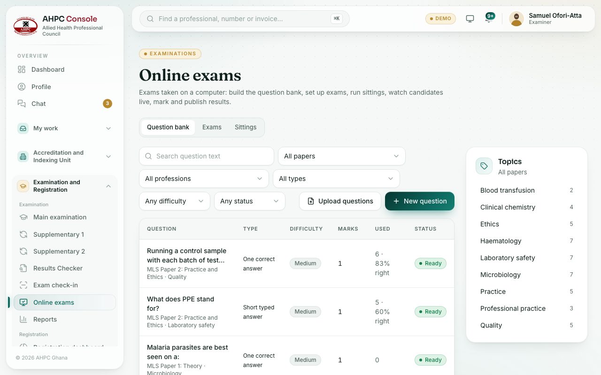Click the Topics tag icon

(x=484, y=166)
